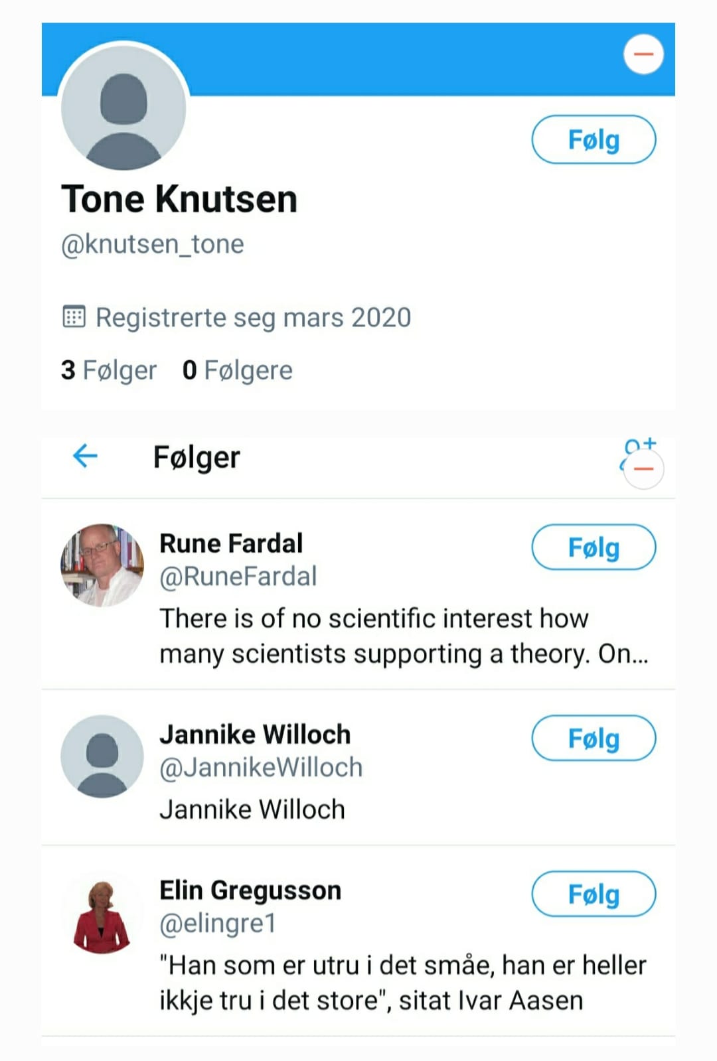Screen dimensions: 717x1061
Task: Expand Rune Fardal's truncated bio text
Action: 404,636
